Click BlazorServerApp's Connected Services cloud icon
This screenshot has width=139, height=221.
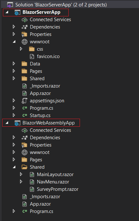(24, 20)
